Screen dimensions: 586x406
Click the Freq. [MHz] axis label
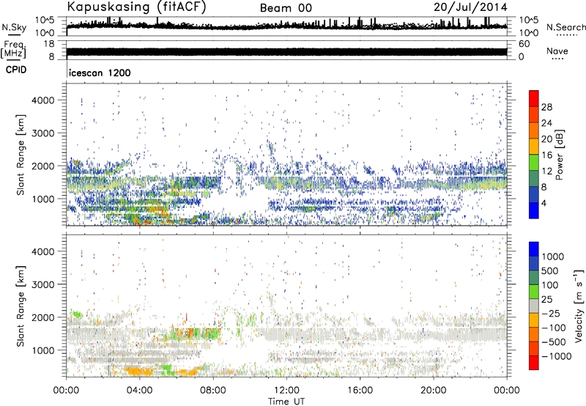(x=13, y=49)
